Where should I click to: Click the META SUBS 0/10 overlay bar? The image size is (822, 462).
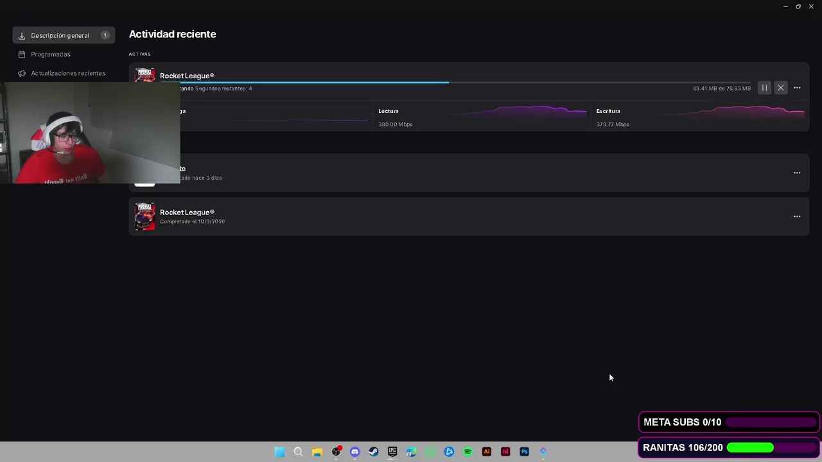click(729, 422)
